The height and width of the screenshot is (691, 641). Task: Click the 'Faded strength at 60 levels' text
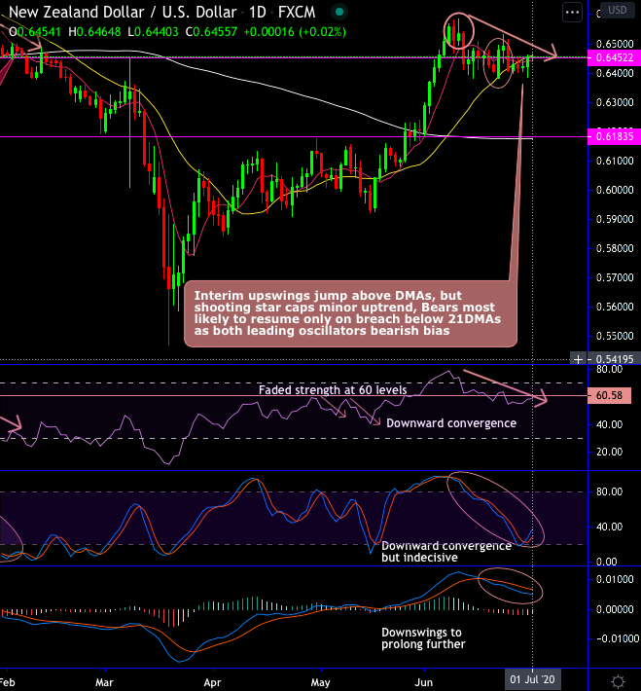[x=333, y=390]
